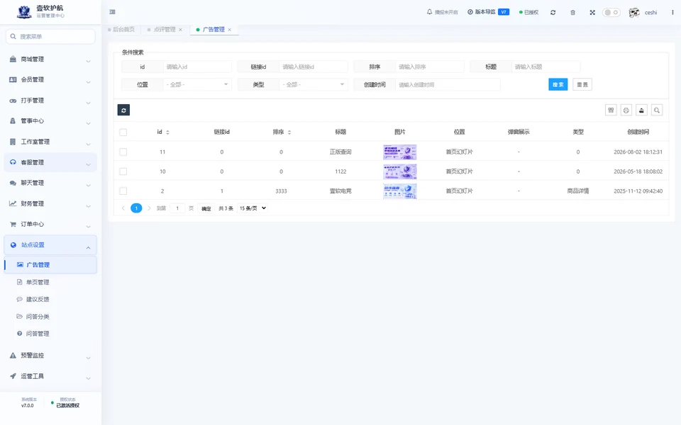Click the ceshi user avatar
This screenshot has width=681, height=425.
click(634, 13)
